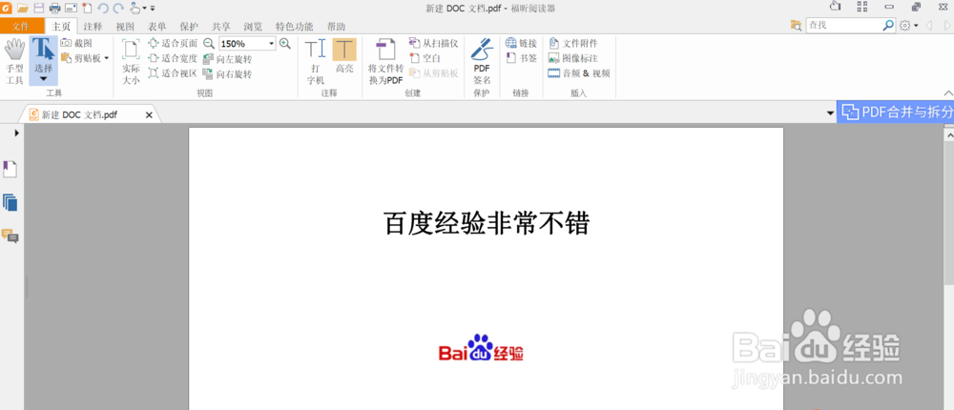Switch to the Browse (浏览) ribbon tab
This screenshot has height=410, width=954.
(253, 26)
